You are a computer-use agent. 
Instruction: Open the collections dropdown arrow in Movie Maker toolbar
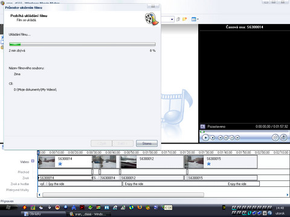tap(172, 19)
